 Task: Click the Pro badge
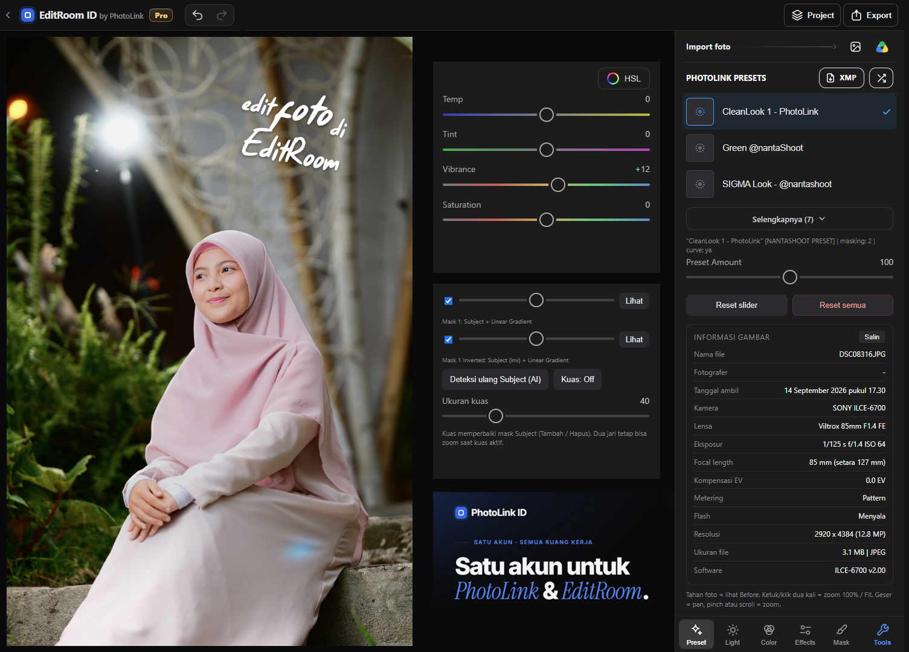point(161,16)
